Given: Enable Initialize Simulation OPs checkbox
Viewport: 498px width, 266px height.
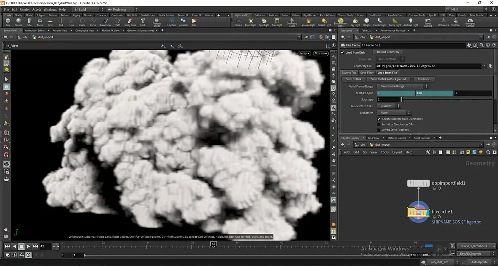Looking at the screenshot, I should pos(379,124).
